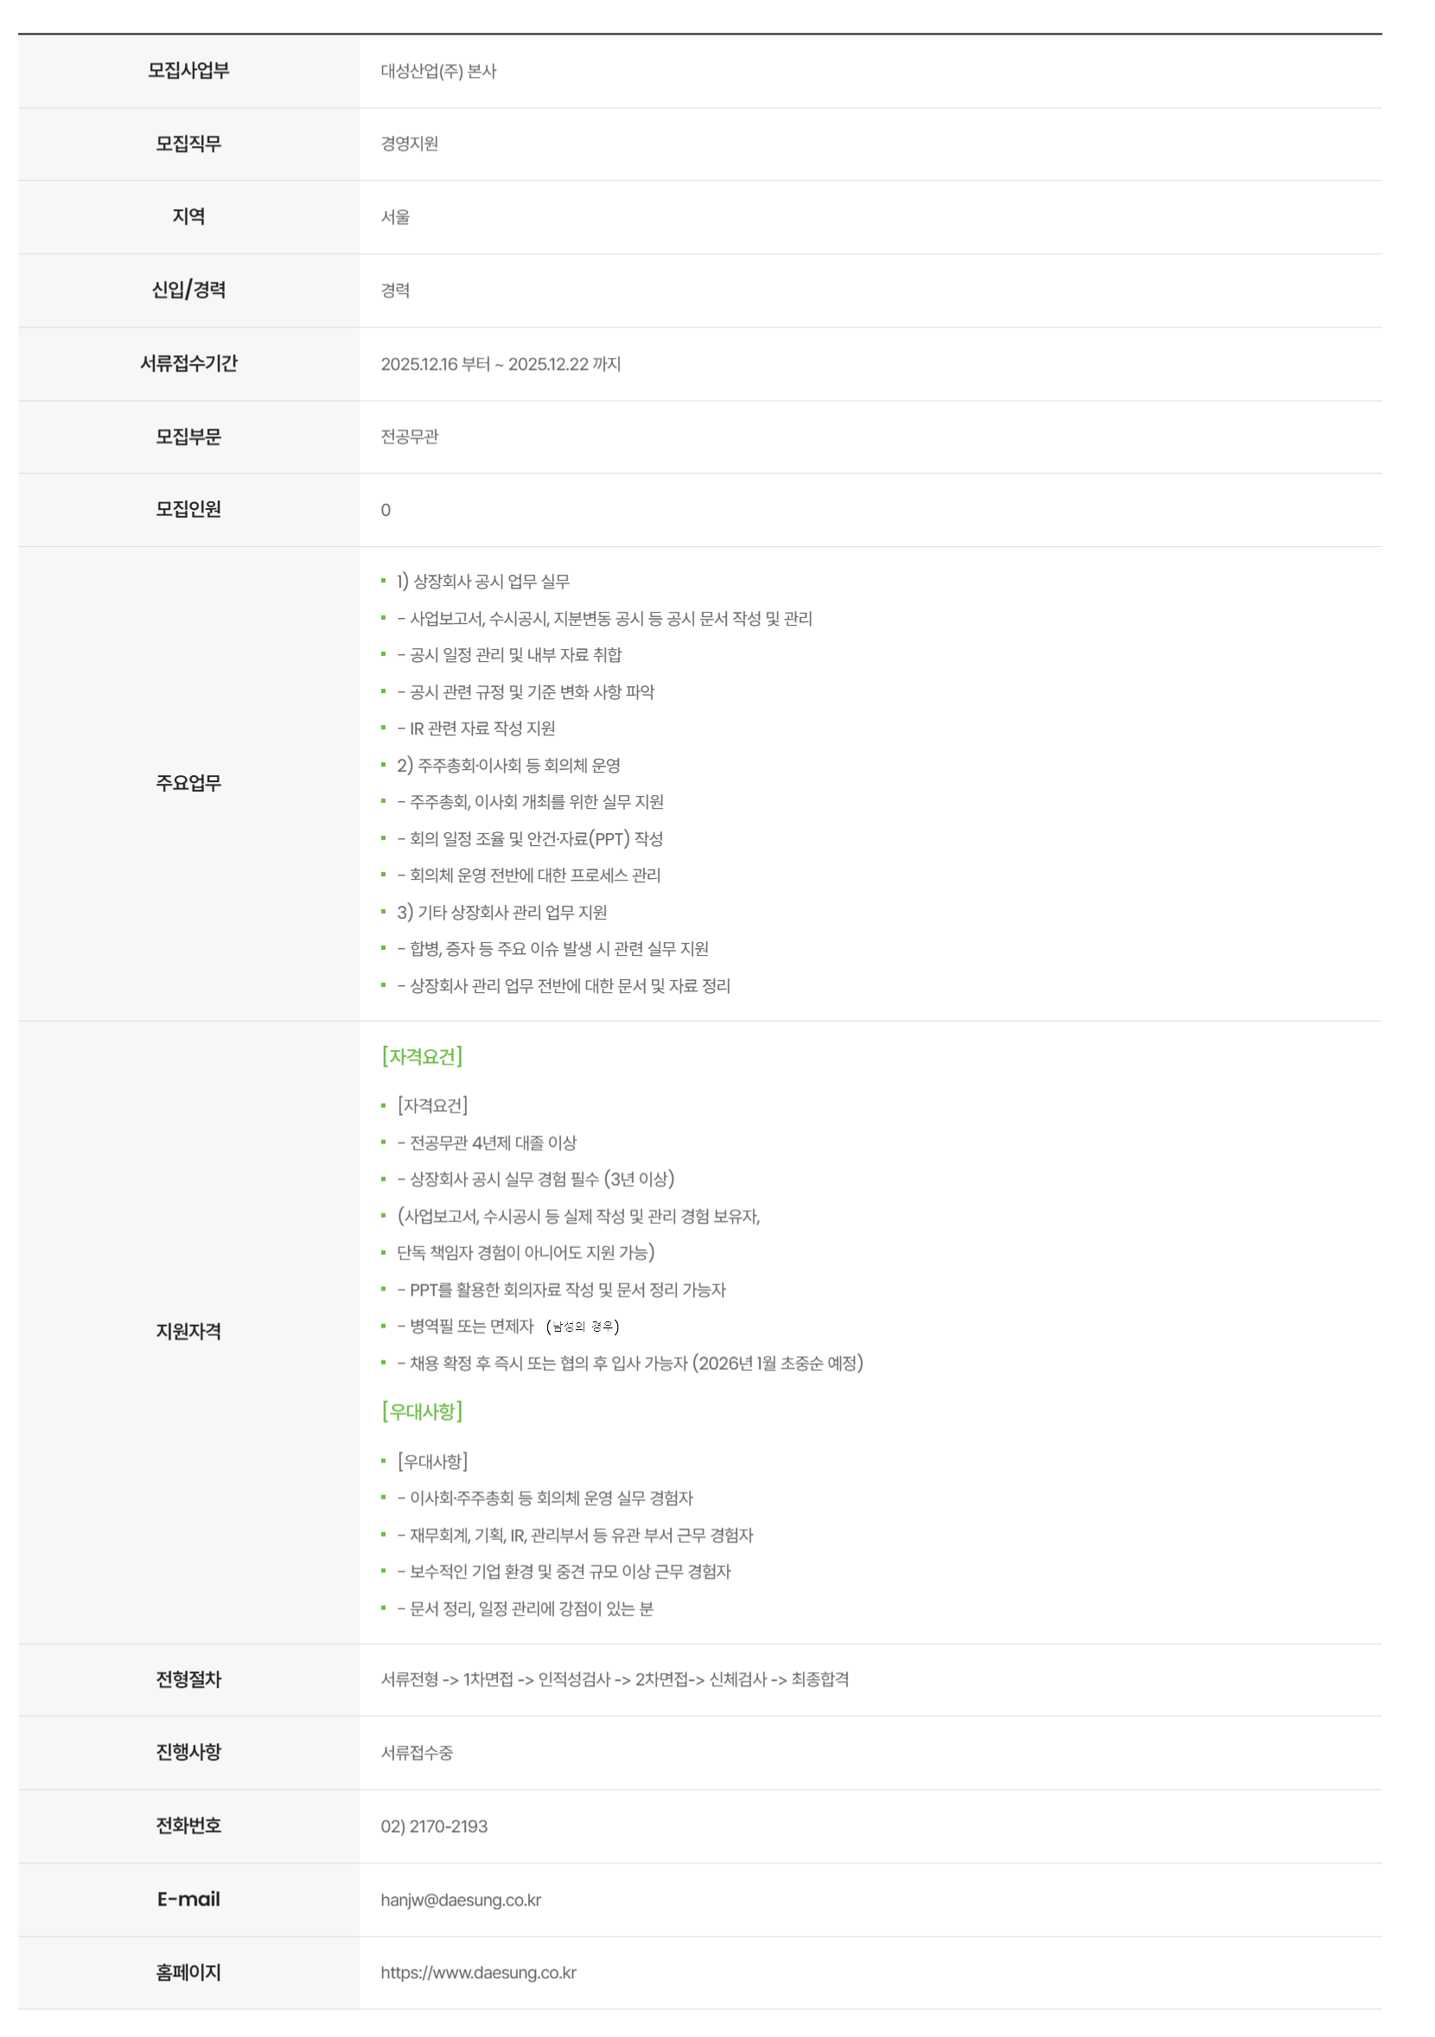Screen dimensions: 1435x2037
Task: Click the 2025.12.16 ~ 2025.12.22 application period text
Action: tap(501, 364)
